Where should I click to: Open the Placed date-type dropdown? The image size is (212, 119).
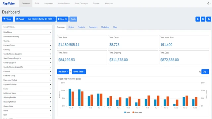tap(21, 19)
